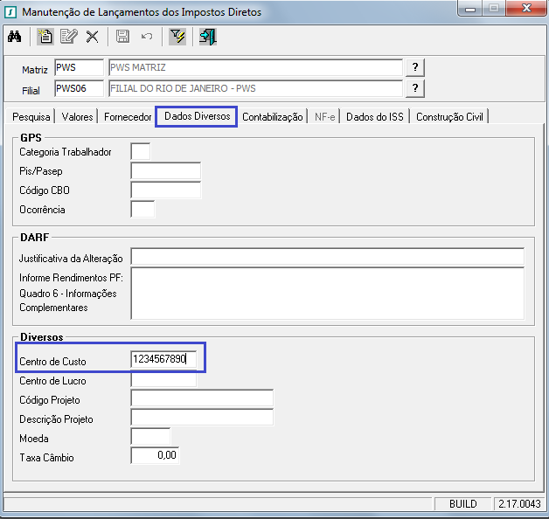The image size is (549, 519).
Task: Open the Valores tab
Action: pos(78,117)
